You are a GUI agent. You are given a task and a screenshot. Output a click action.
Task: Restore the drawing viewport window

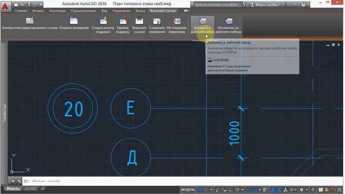[x=333, y=45]
